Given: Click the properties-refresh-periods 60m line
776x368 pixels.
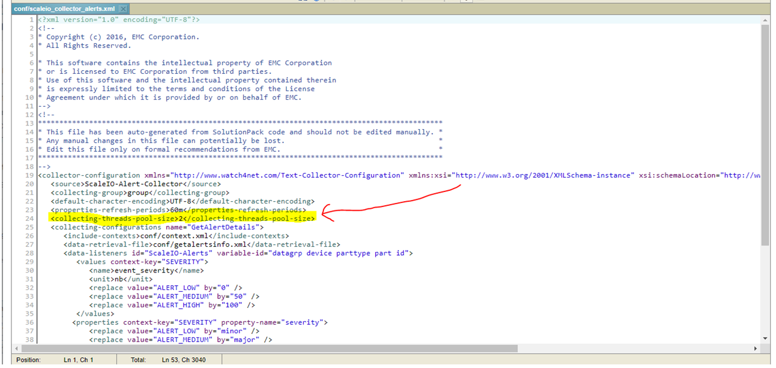Looking at the screenshot, I should 178,210.
